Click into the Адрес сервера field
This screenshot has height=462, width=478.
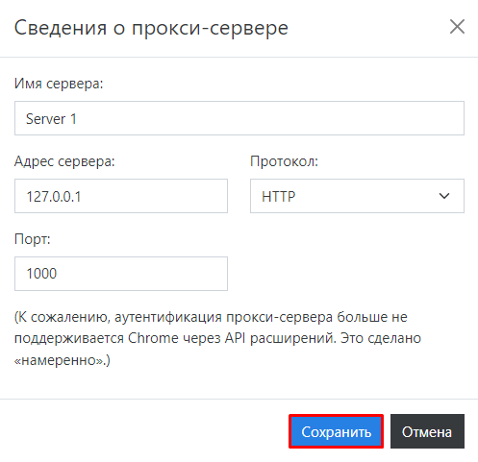pyautogui.click(x=121, y=196)
